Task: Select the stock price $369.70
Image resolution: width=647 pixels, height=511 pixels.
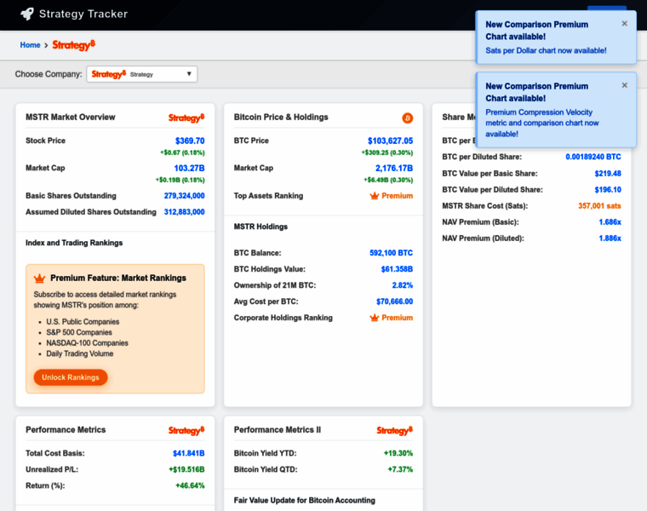Action: tap(190, 141)
